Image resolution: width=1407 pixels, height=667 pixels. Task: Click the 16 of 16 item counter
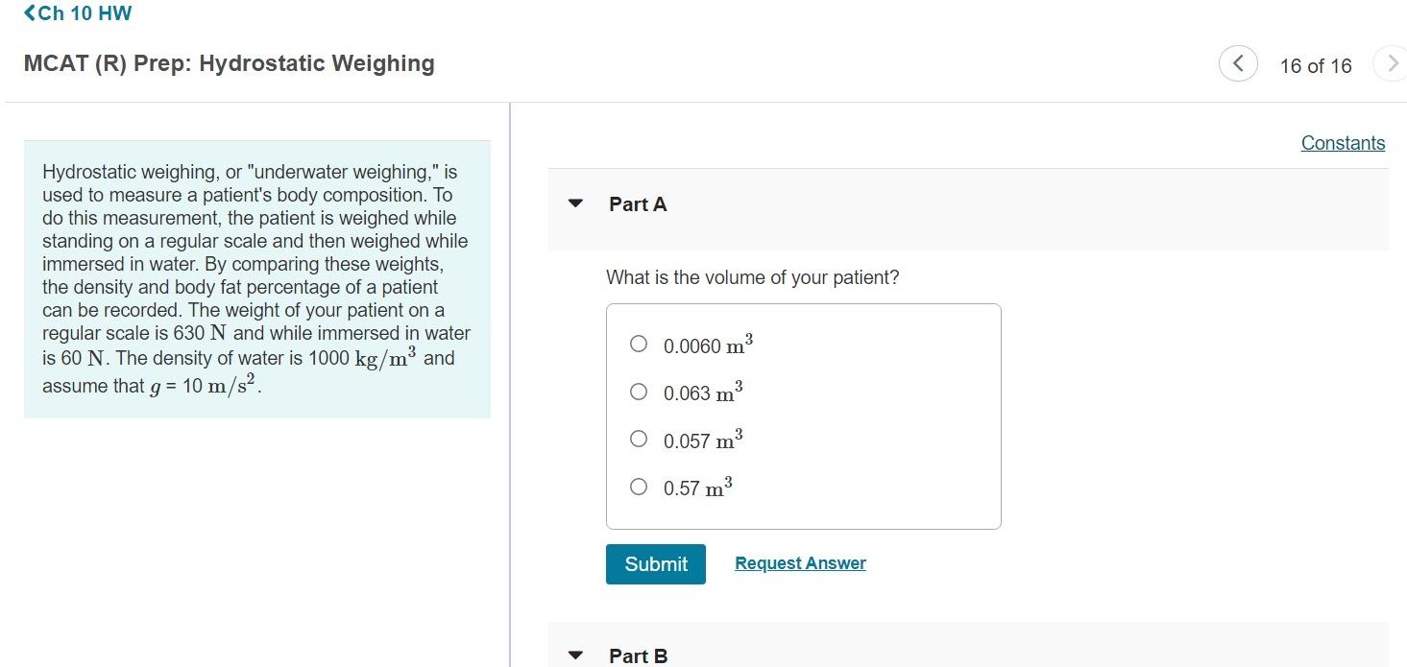pos(1316,65)
